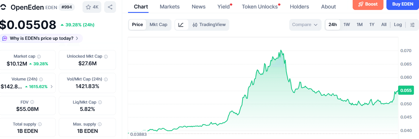
Task: Open the Compare dropdown
Action: [x=305, y=25]
